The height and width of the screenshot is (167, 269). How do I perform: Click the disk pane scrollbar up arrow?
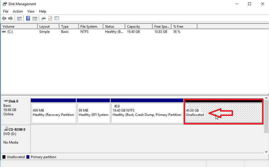(266, 98)
